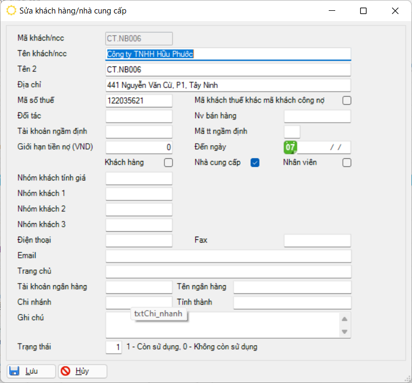Click the Hủy cancel button

pyautogui.click(x=82, y=371)
